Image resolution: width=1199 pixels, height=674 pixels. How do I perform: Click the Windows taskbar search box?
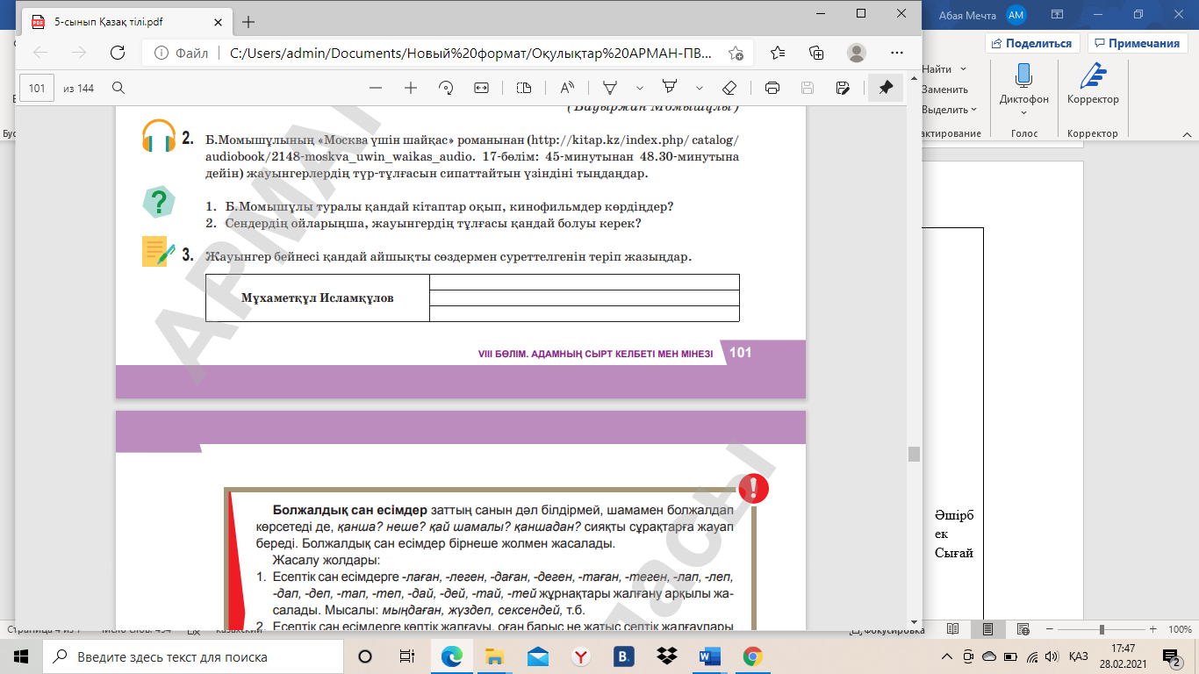192,656
